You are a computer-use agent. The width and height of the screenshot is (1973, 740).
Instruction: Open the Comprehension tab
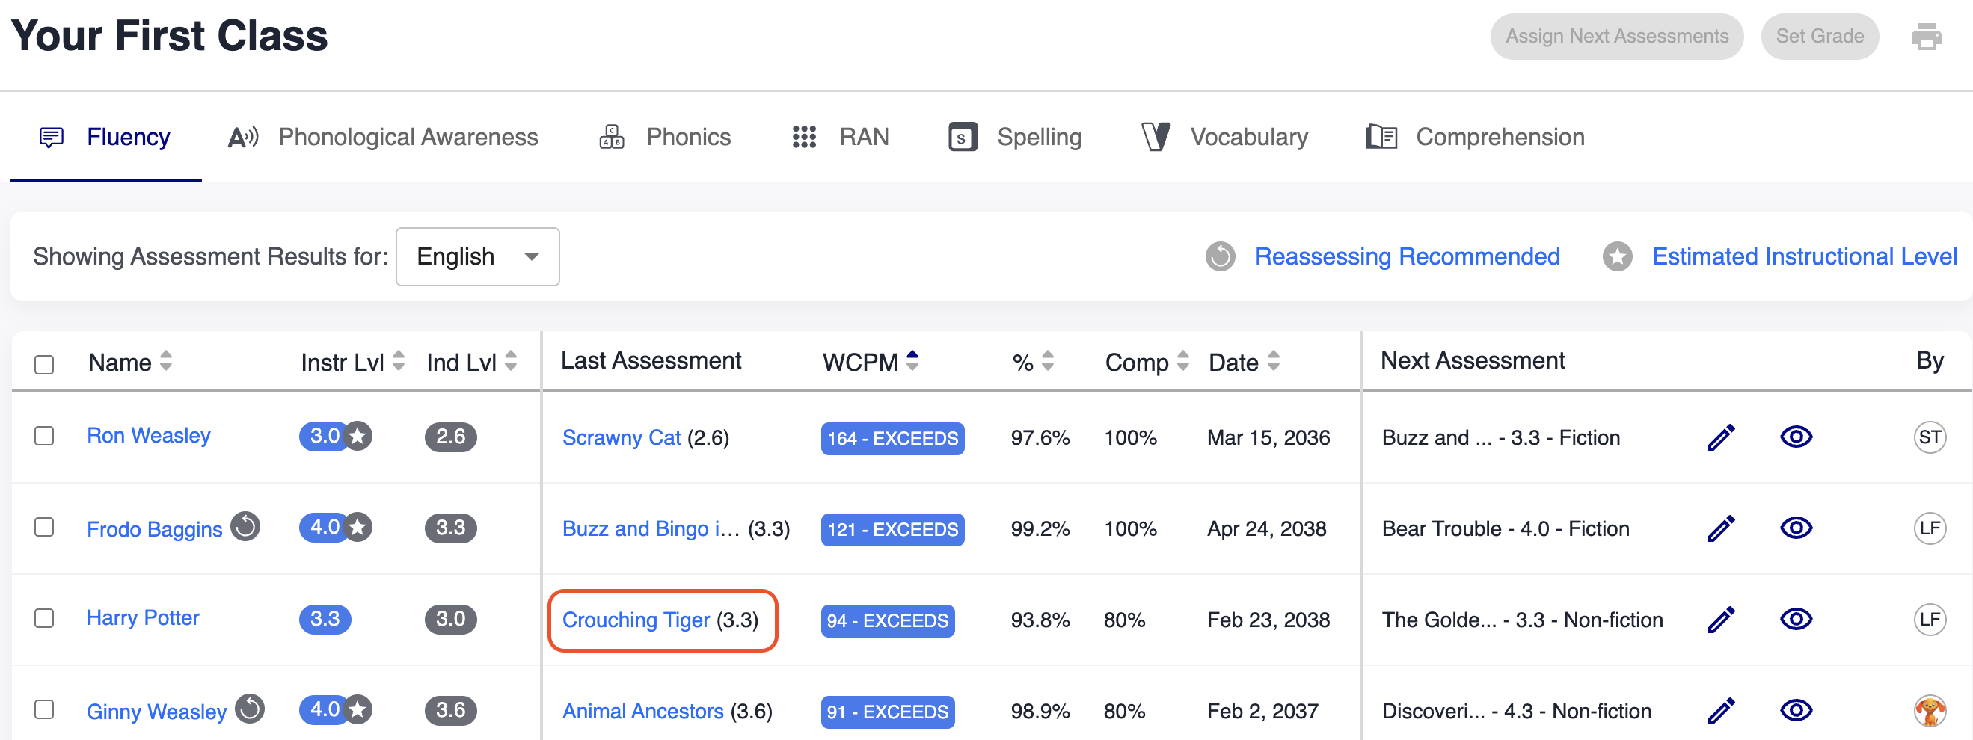click(x=1475, y=138)
